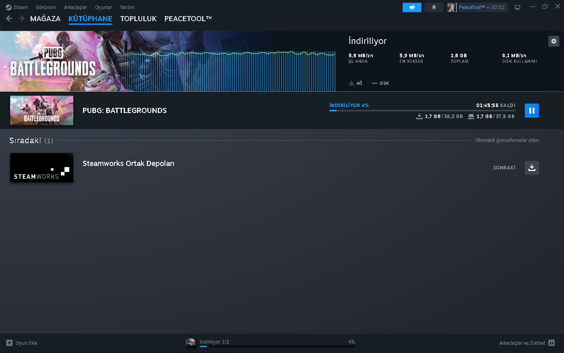The height and width of the screenshot is (353, 564).
Task: Minimize the Steam window
Action: pyautogui.click(x=533, y=7)
